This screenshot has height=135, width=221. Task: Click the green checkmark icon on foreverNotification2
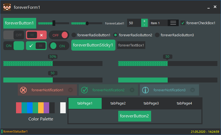pyautogui.click(x=85, y=90)
